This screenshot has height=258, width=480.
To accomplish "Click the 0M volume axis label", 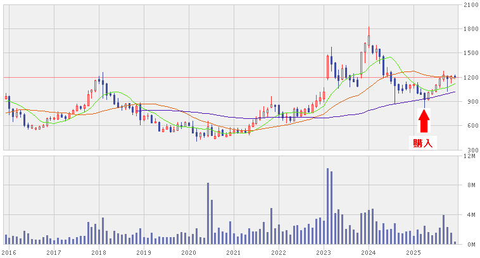I will tap(471, 244).
